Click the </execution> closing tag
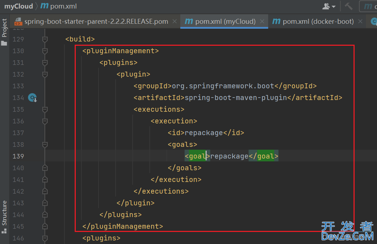 click(176, 179)
